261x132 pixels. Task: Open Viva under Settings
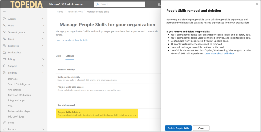(10, 106)
